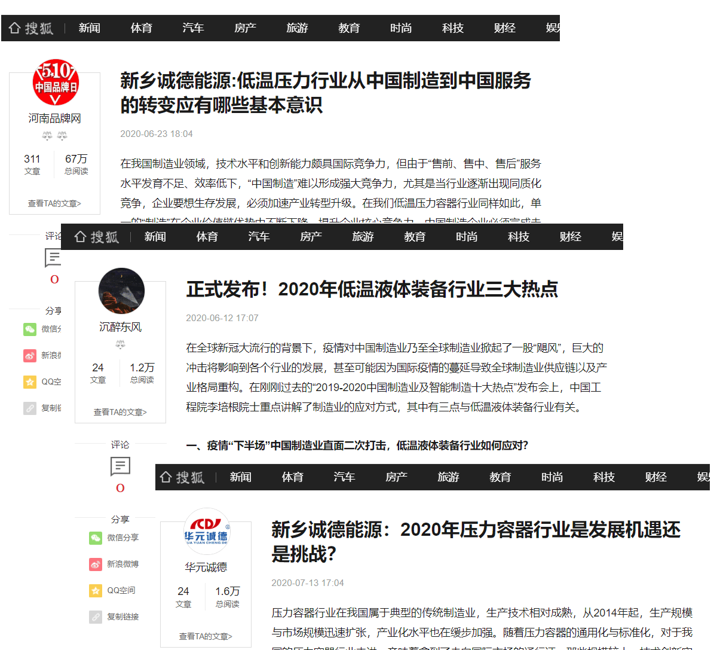The width and height of the screenshot is (717, 650).
Task: Open 河南品牌网 author name link
Action: tap(55, 118)
